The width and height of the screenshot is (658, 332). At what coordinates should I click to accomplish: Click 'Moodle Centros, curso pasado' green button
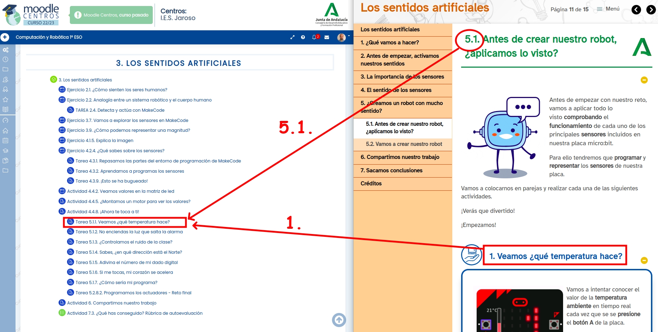[111, 15]
